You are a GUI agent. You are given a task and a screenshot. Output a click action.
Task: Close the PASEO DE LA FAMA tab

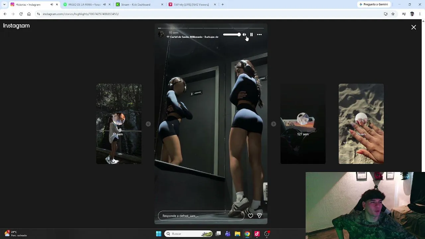pyautogui.click(x=110, y=5)
